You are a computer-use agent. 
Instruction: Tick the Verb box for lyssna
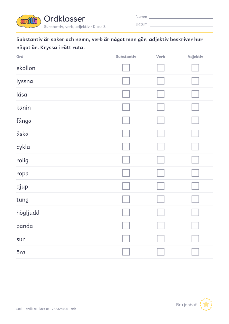[x=160, y=81]
